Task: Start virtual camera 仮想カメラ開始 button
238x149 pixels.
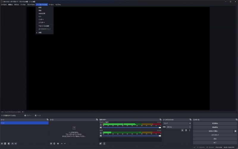Action: pyautogui.click(x=213, y=131)
